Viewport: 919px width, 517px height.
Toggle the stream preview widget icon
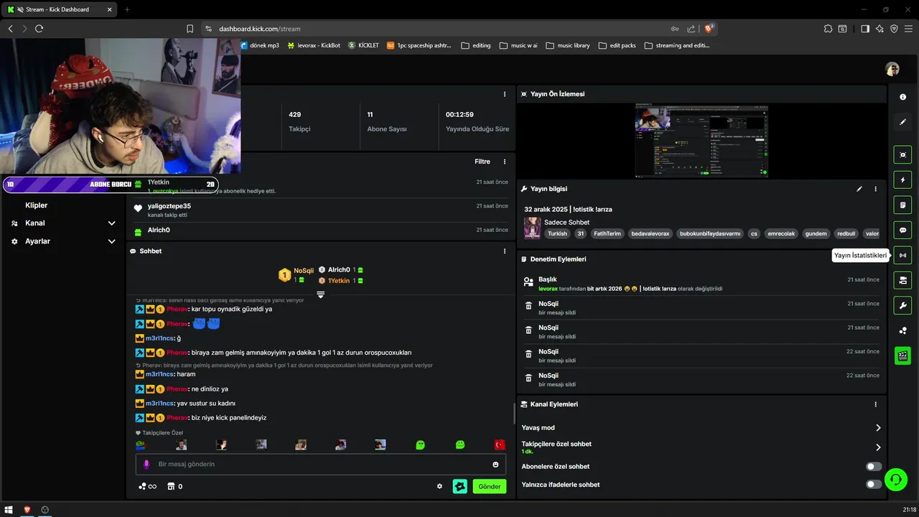(902, 154)
